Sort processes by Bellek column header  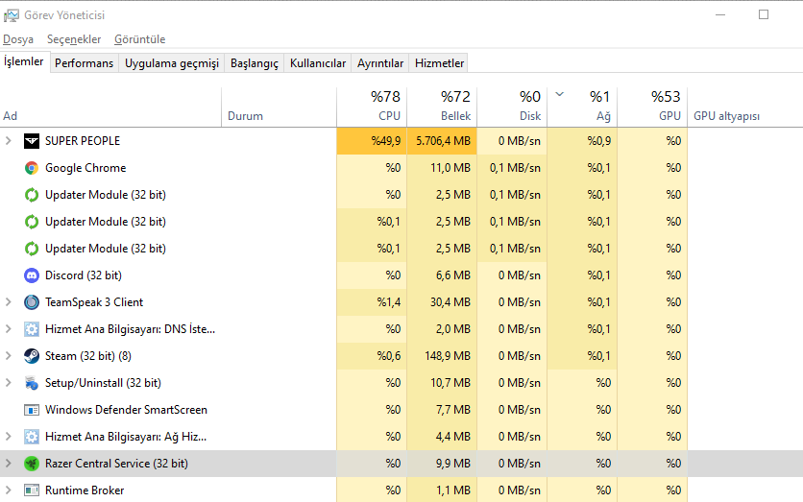(442, 106)
